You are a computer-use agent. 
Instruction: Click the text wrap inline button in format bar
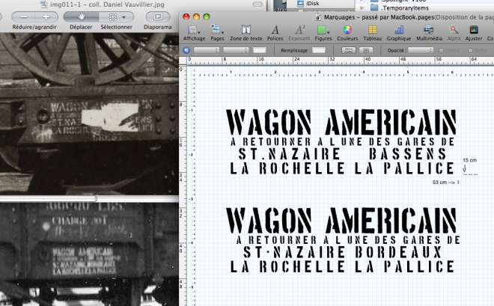point(349,50)
